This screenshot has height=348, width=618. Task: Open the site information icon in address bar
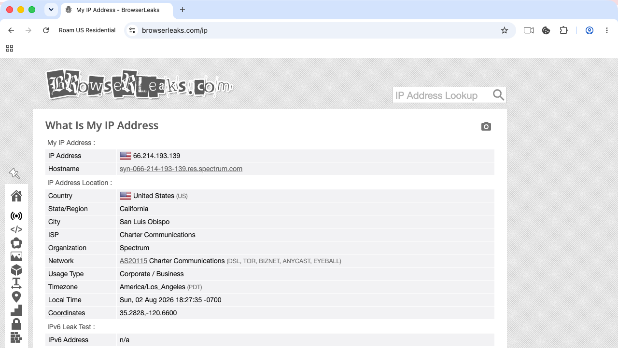pyautogui.click(x=132, y=30)
